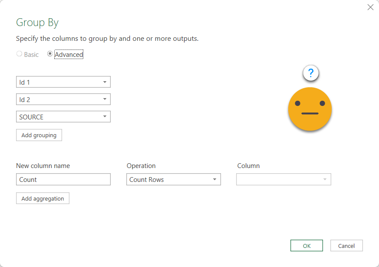Click the blue question mark help icon
This screenshot has width=379, height=267.
[311, 73]
